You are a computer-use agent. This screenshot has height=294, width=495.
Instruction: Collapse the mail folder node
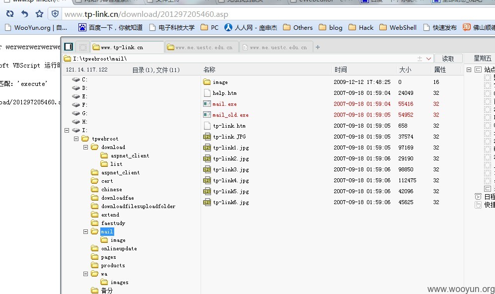pos(85,231)
